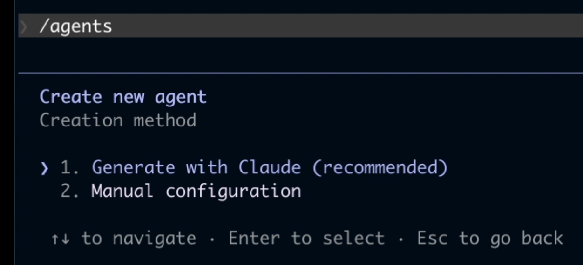Click the selection arrow beside option 1
Screen dimensions: 583x265
[44, 168]
